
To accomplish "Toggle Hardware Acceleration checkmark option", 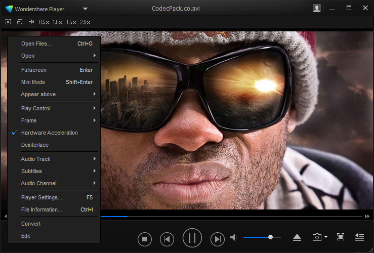I will point(49,133).
